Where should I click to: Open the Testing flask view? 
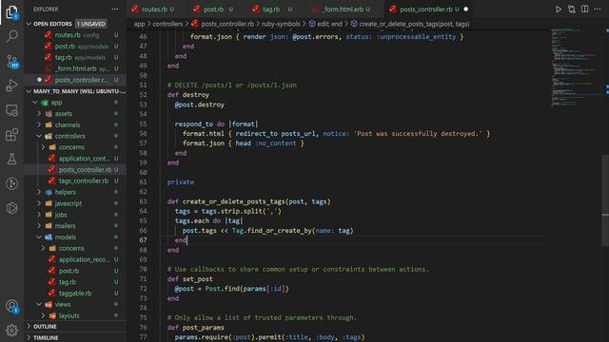11,159
